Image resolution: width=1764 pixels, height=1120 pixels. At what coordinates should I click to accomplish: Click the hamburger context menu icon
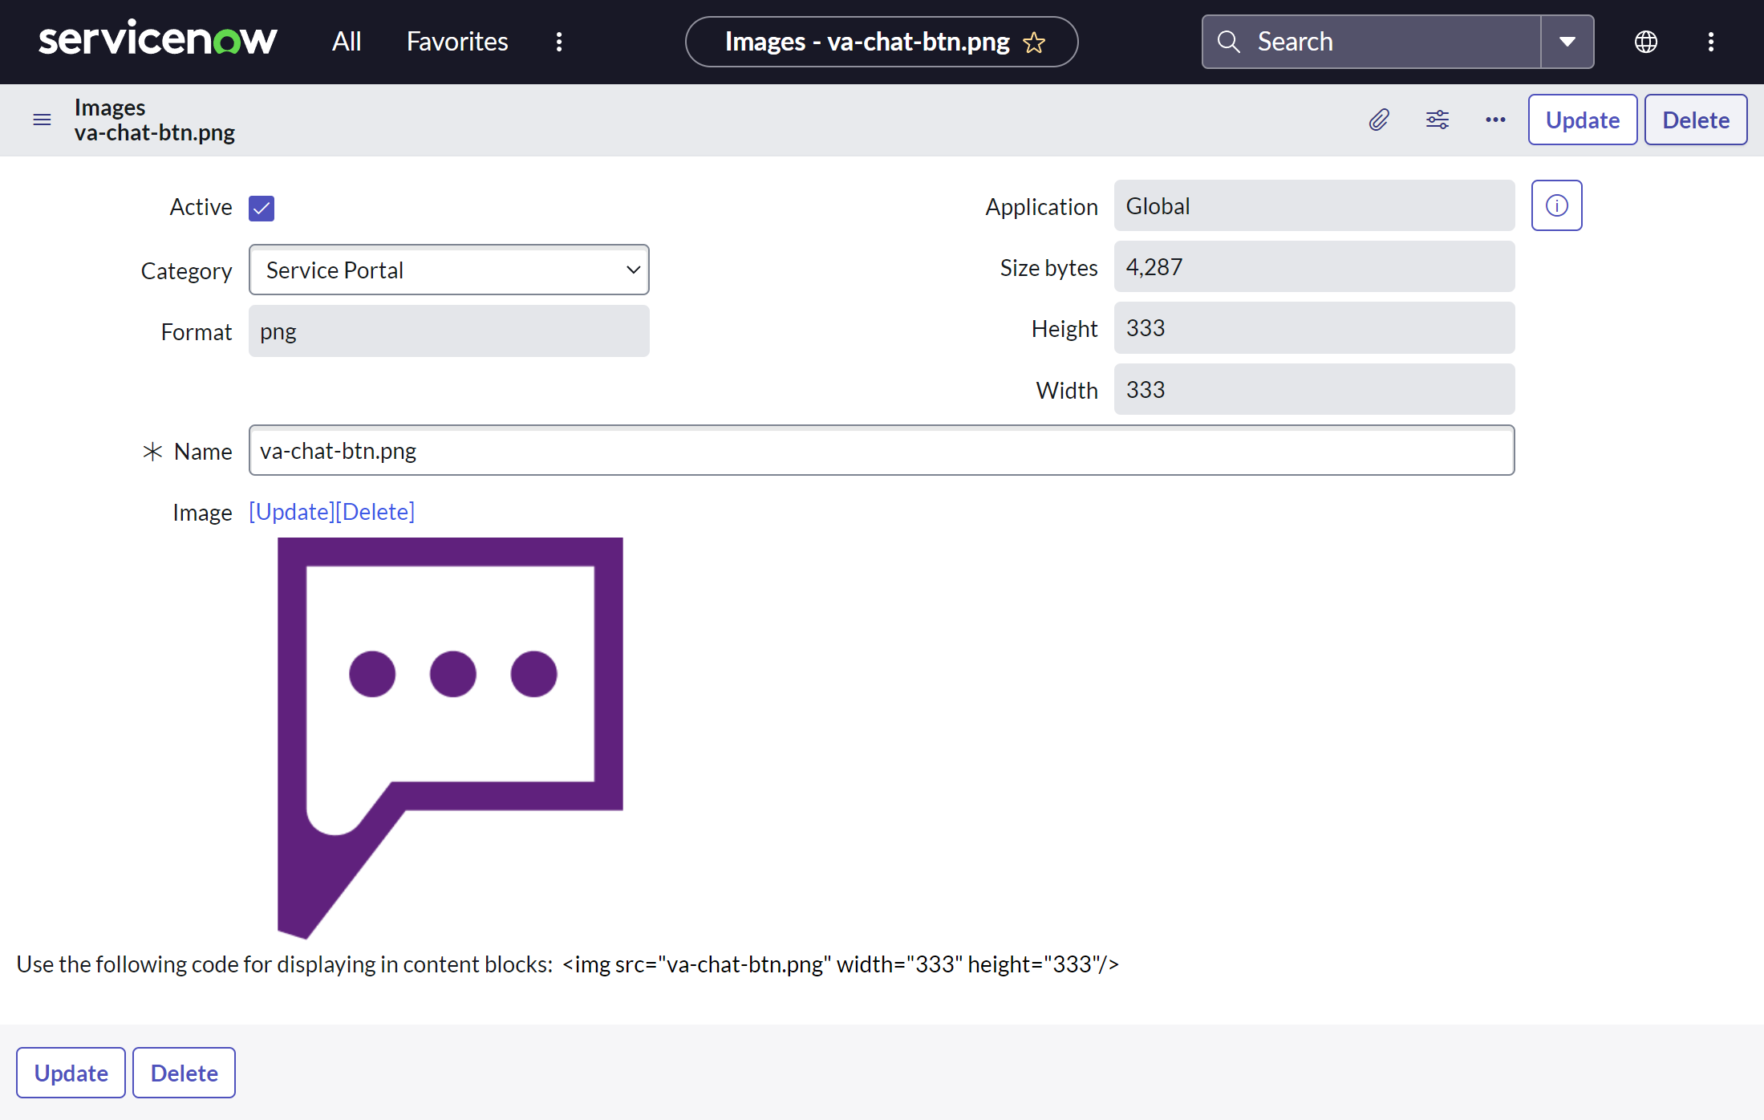[42, 120]
